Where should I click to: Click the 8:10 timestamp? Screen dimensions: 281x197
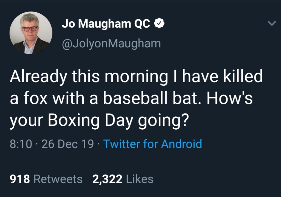pos(21,144)
